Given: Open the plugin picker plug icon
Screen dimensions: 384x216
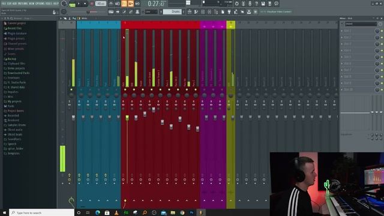Looking at the screenshot, I should click(229, 12).
